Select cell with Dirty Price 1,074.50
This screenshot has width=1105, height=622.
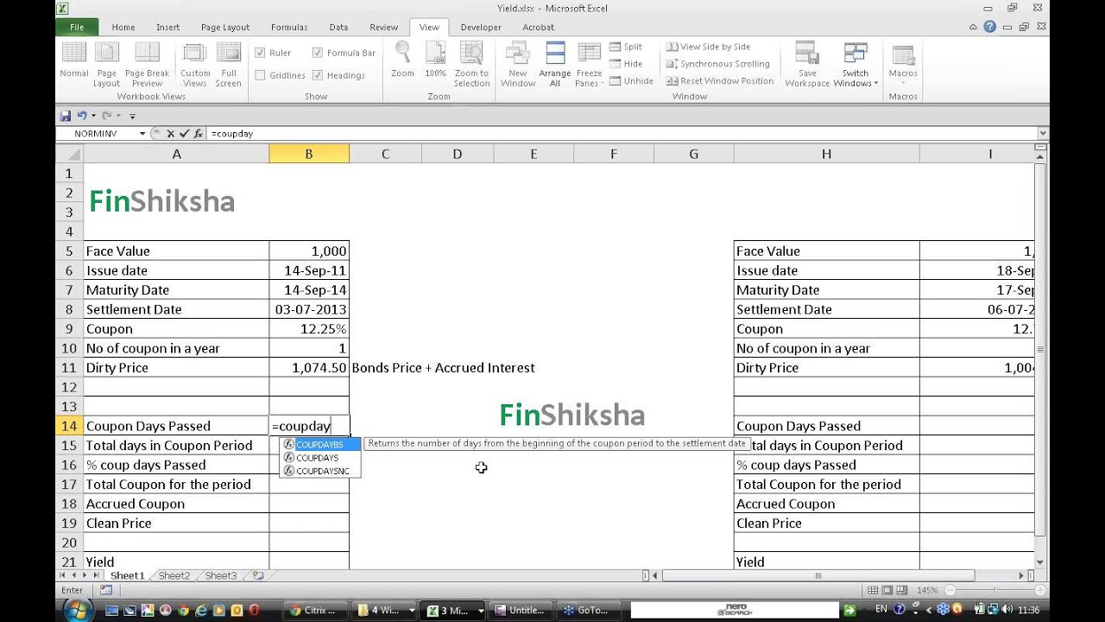[x=309, y=367]
